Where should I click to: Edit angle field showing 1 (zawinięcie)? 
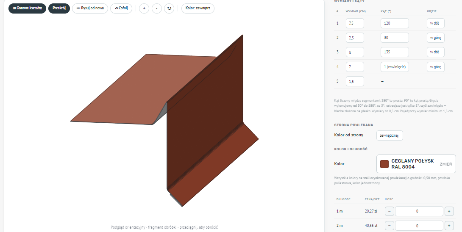click(x=395, y=67)
